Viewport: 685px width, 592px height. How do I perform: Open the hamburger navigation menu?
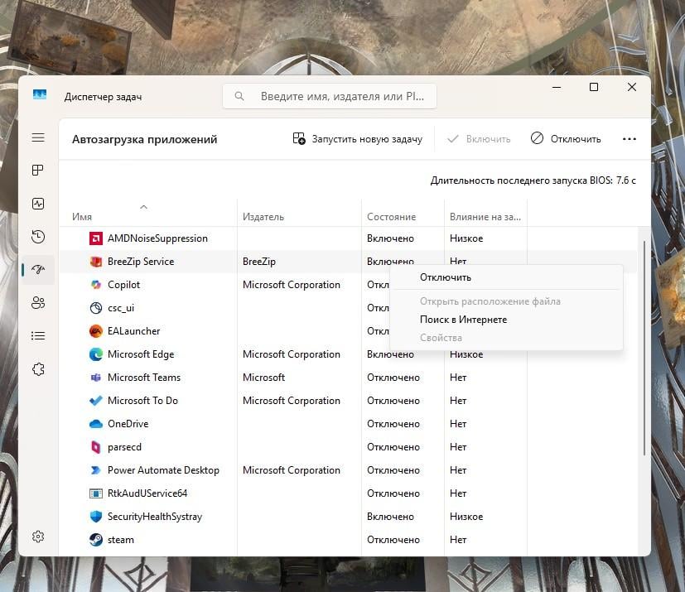(x=38, y=137)
